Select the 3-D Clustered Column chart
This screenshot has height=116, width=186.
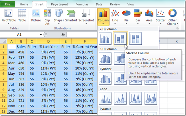coord(105,59)
